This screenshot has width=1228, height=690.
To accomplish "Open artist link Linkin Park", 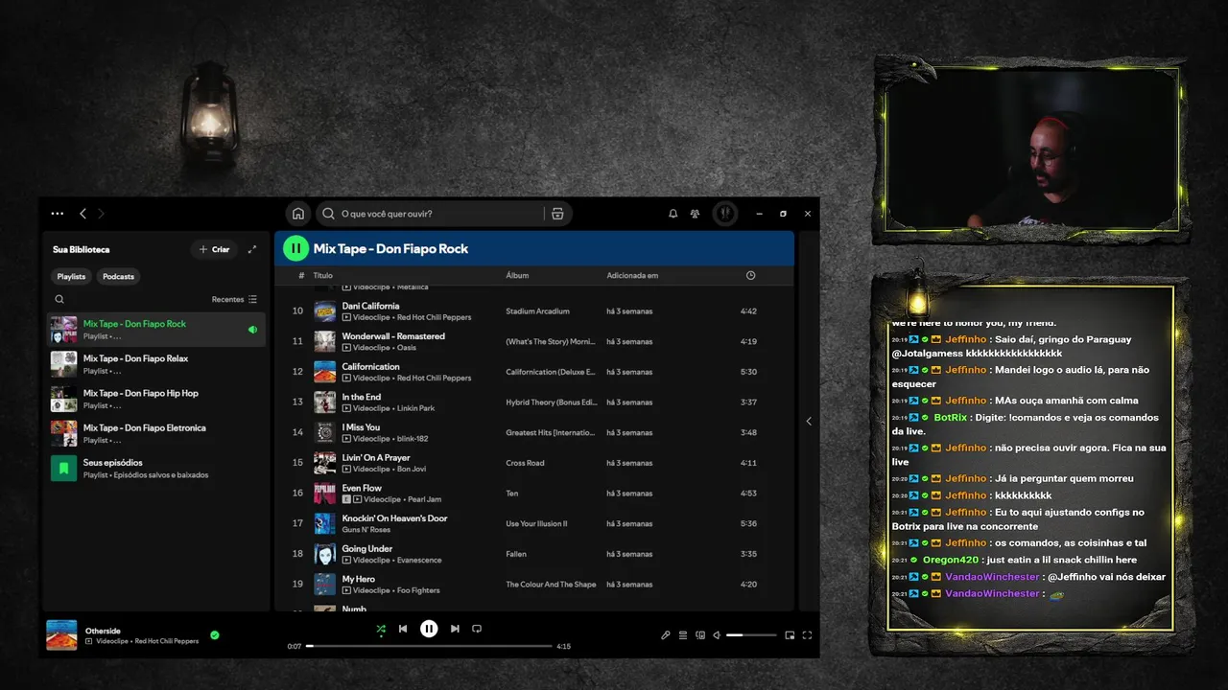I will point(415,408).
